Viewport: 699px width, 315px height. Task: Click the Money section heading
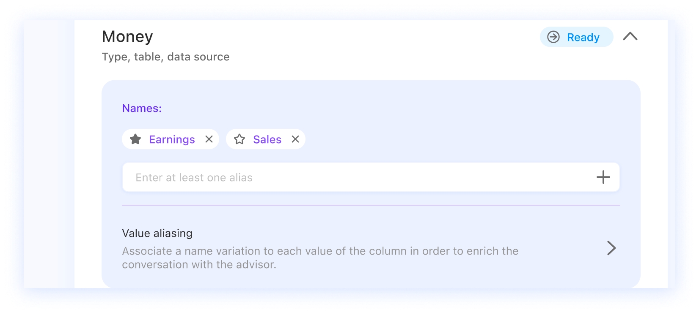[127, 37]
